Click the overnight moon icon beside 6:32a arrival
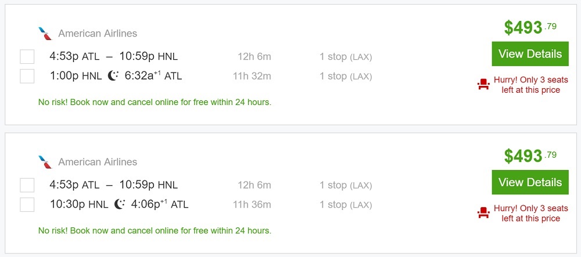This screenshot has width=581, height=257. coord(114,75)
